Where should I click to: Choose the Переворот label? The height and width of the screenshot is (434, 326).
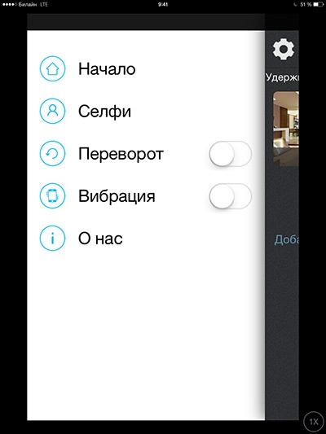click(x=121, y=154)
